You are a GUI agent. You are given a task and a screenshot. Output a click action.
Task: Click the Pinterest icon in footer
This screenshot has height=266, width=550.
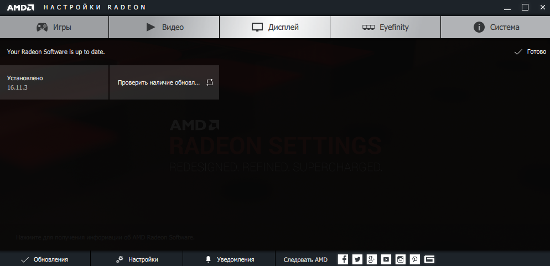point(415,259)
